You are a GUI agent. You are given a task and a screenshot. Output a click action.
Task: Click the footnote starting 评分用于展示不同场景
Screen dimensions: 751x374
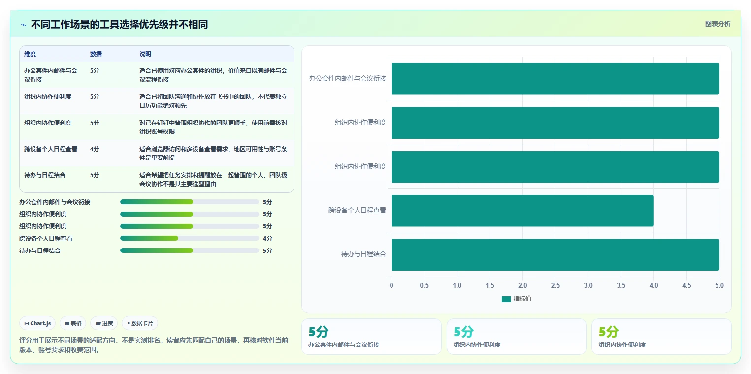tap(154, 345)
